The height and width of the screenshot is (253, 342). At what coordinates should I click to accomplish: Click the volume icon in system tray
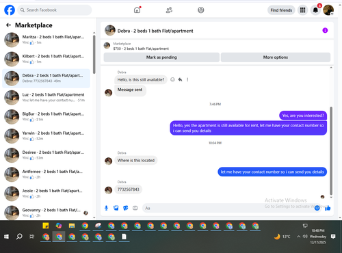[305, 237]
